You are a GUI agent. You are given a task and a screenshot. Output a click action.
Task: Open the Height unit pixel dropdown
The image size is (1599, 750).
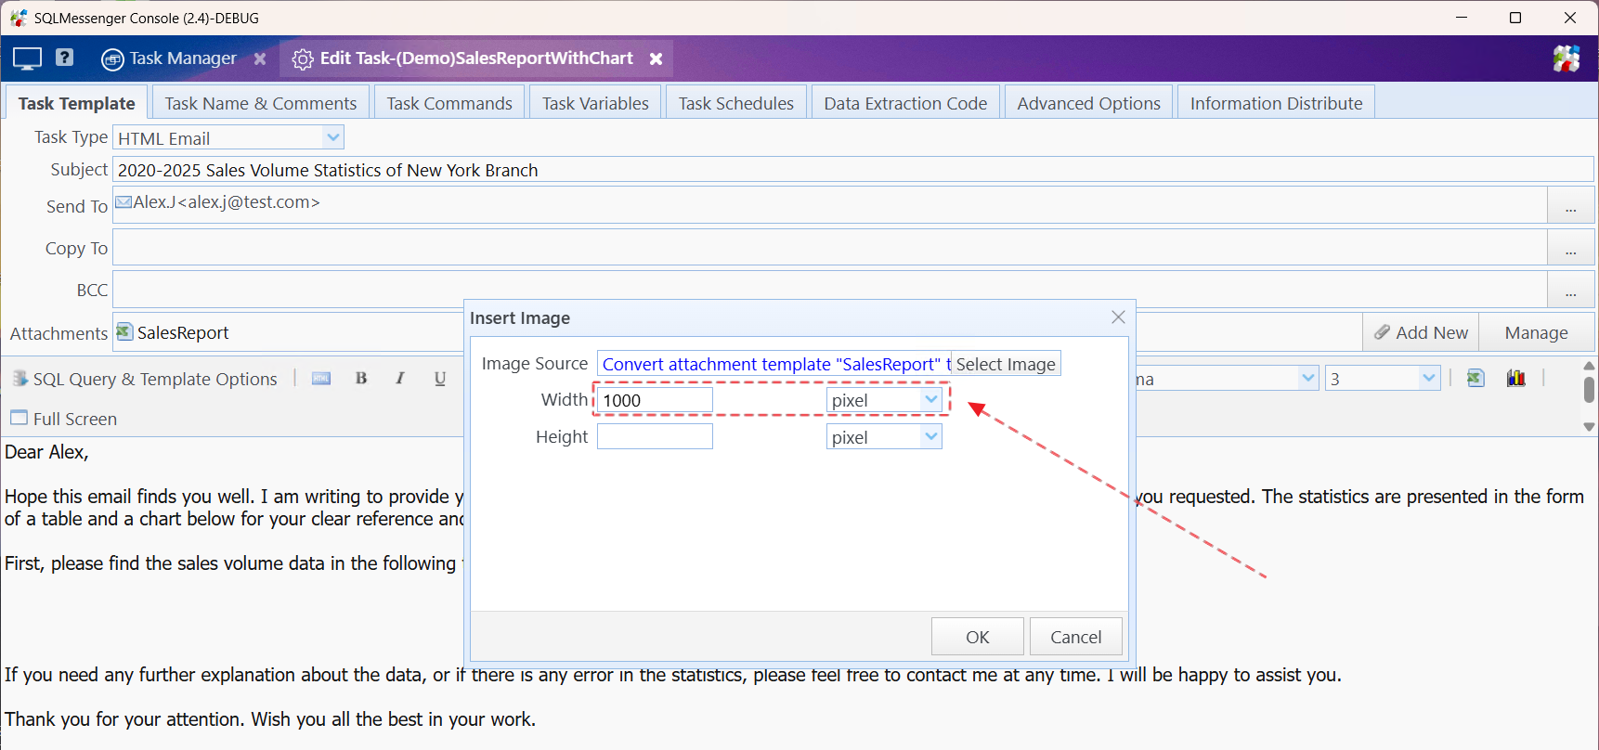tap(930, 436)
